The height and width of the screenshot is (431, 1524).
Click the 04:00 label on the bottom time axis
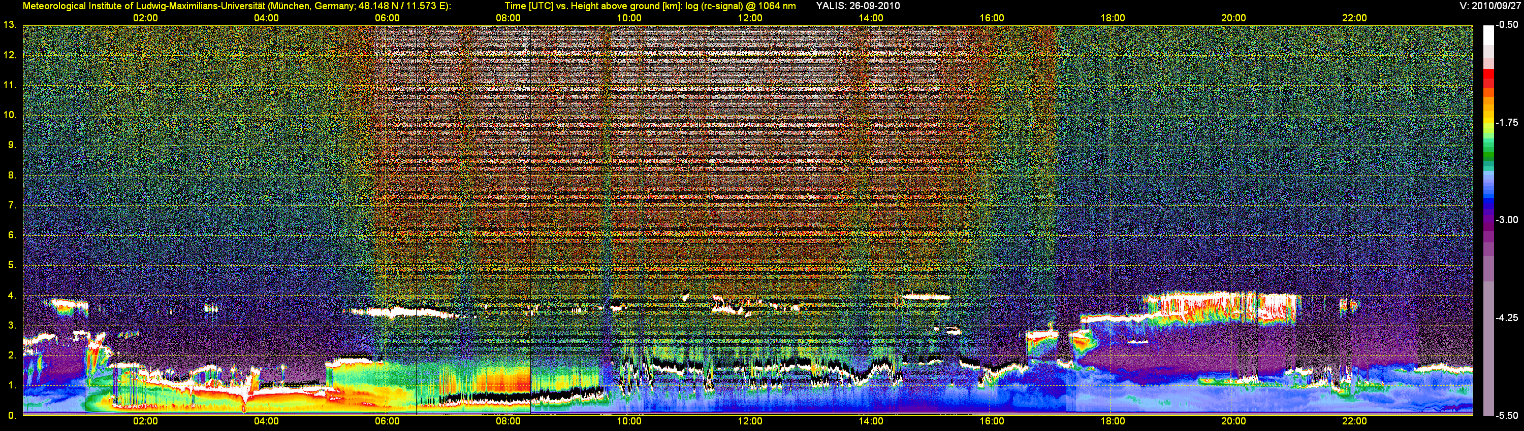click(266, 421)
